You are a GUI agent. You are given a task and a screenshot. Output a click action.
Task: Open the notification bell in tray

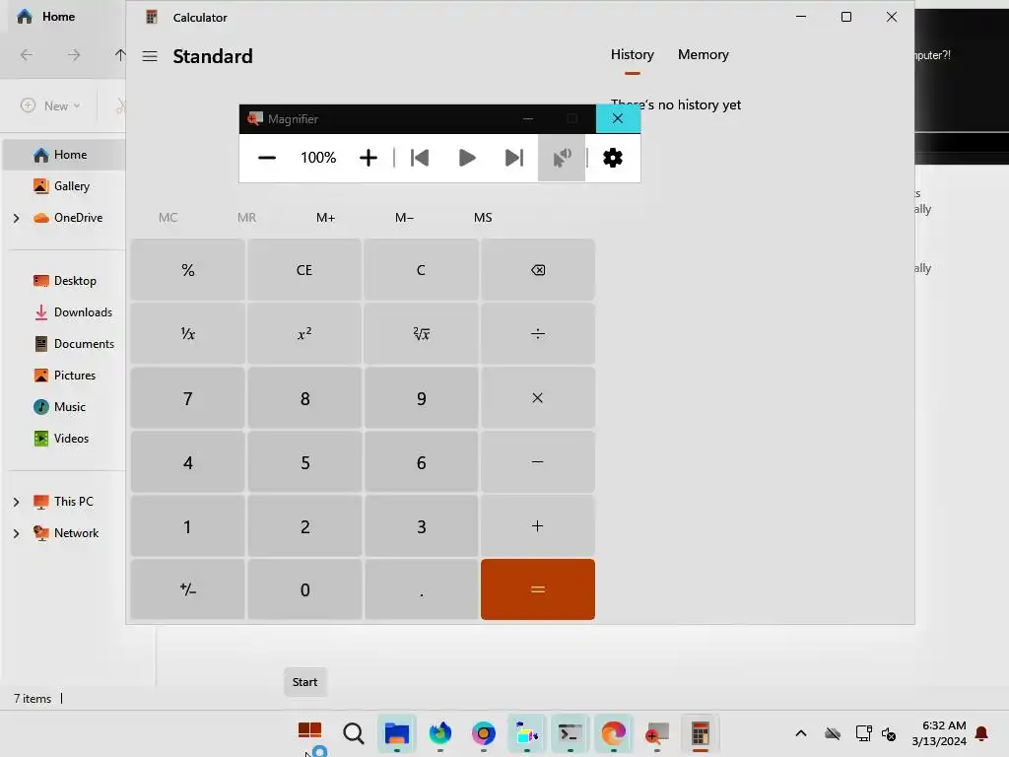click(x=981, y=733)
